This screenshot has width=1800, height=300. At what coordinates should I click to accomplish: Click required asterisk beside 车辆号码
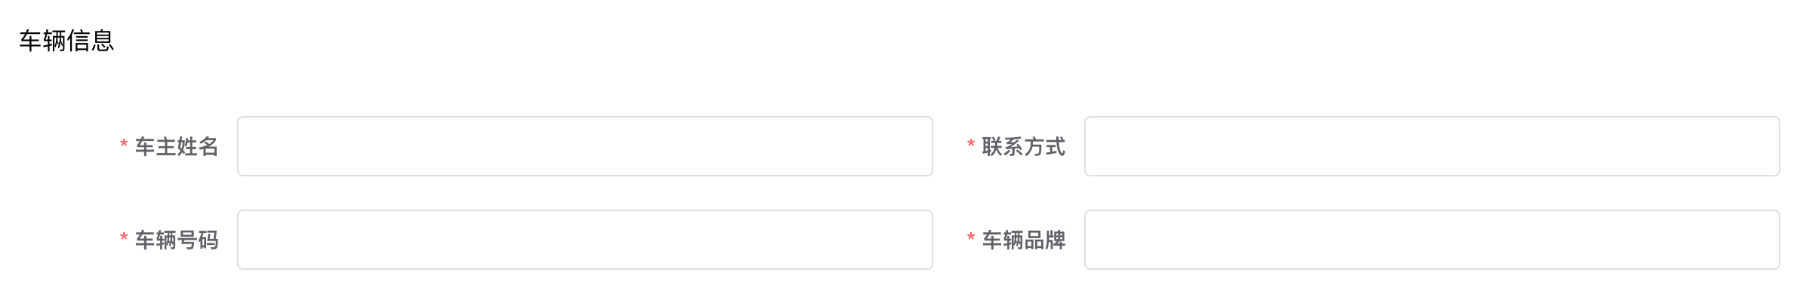tap(124, 237)
